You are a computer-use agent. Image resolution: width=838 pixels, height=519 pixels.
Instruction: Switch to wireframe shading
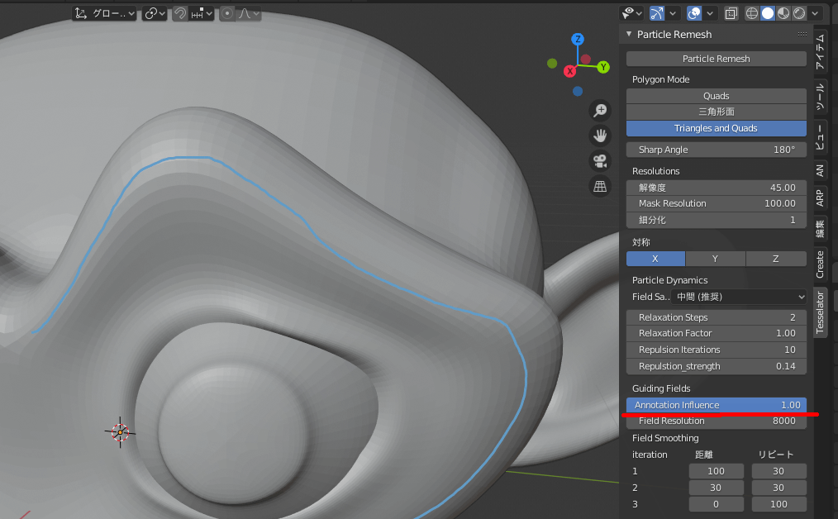coord(752,13)
